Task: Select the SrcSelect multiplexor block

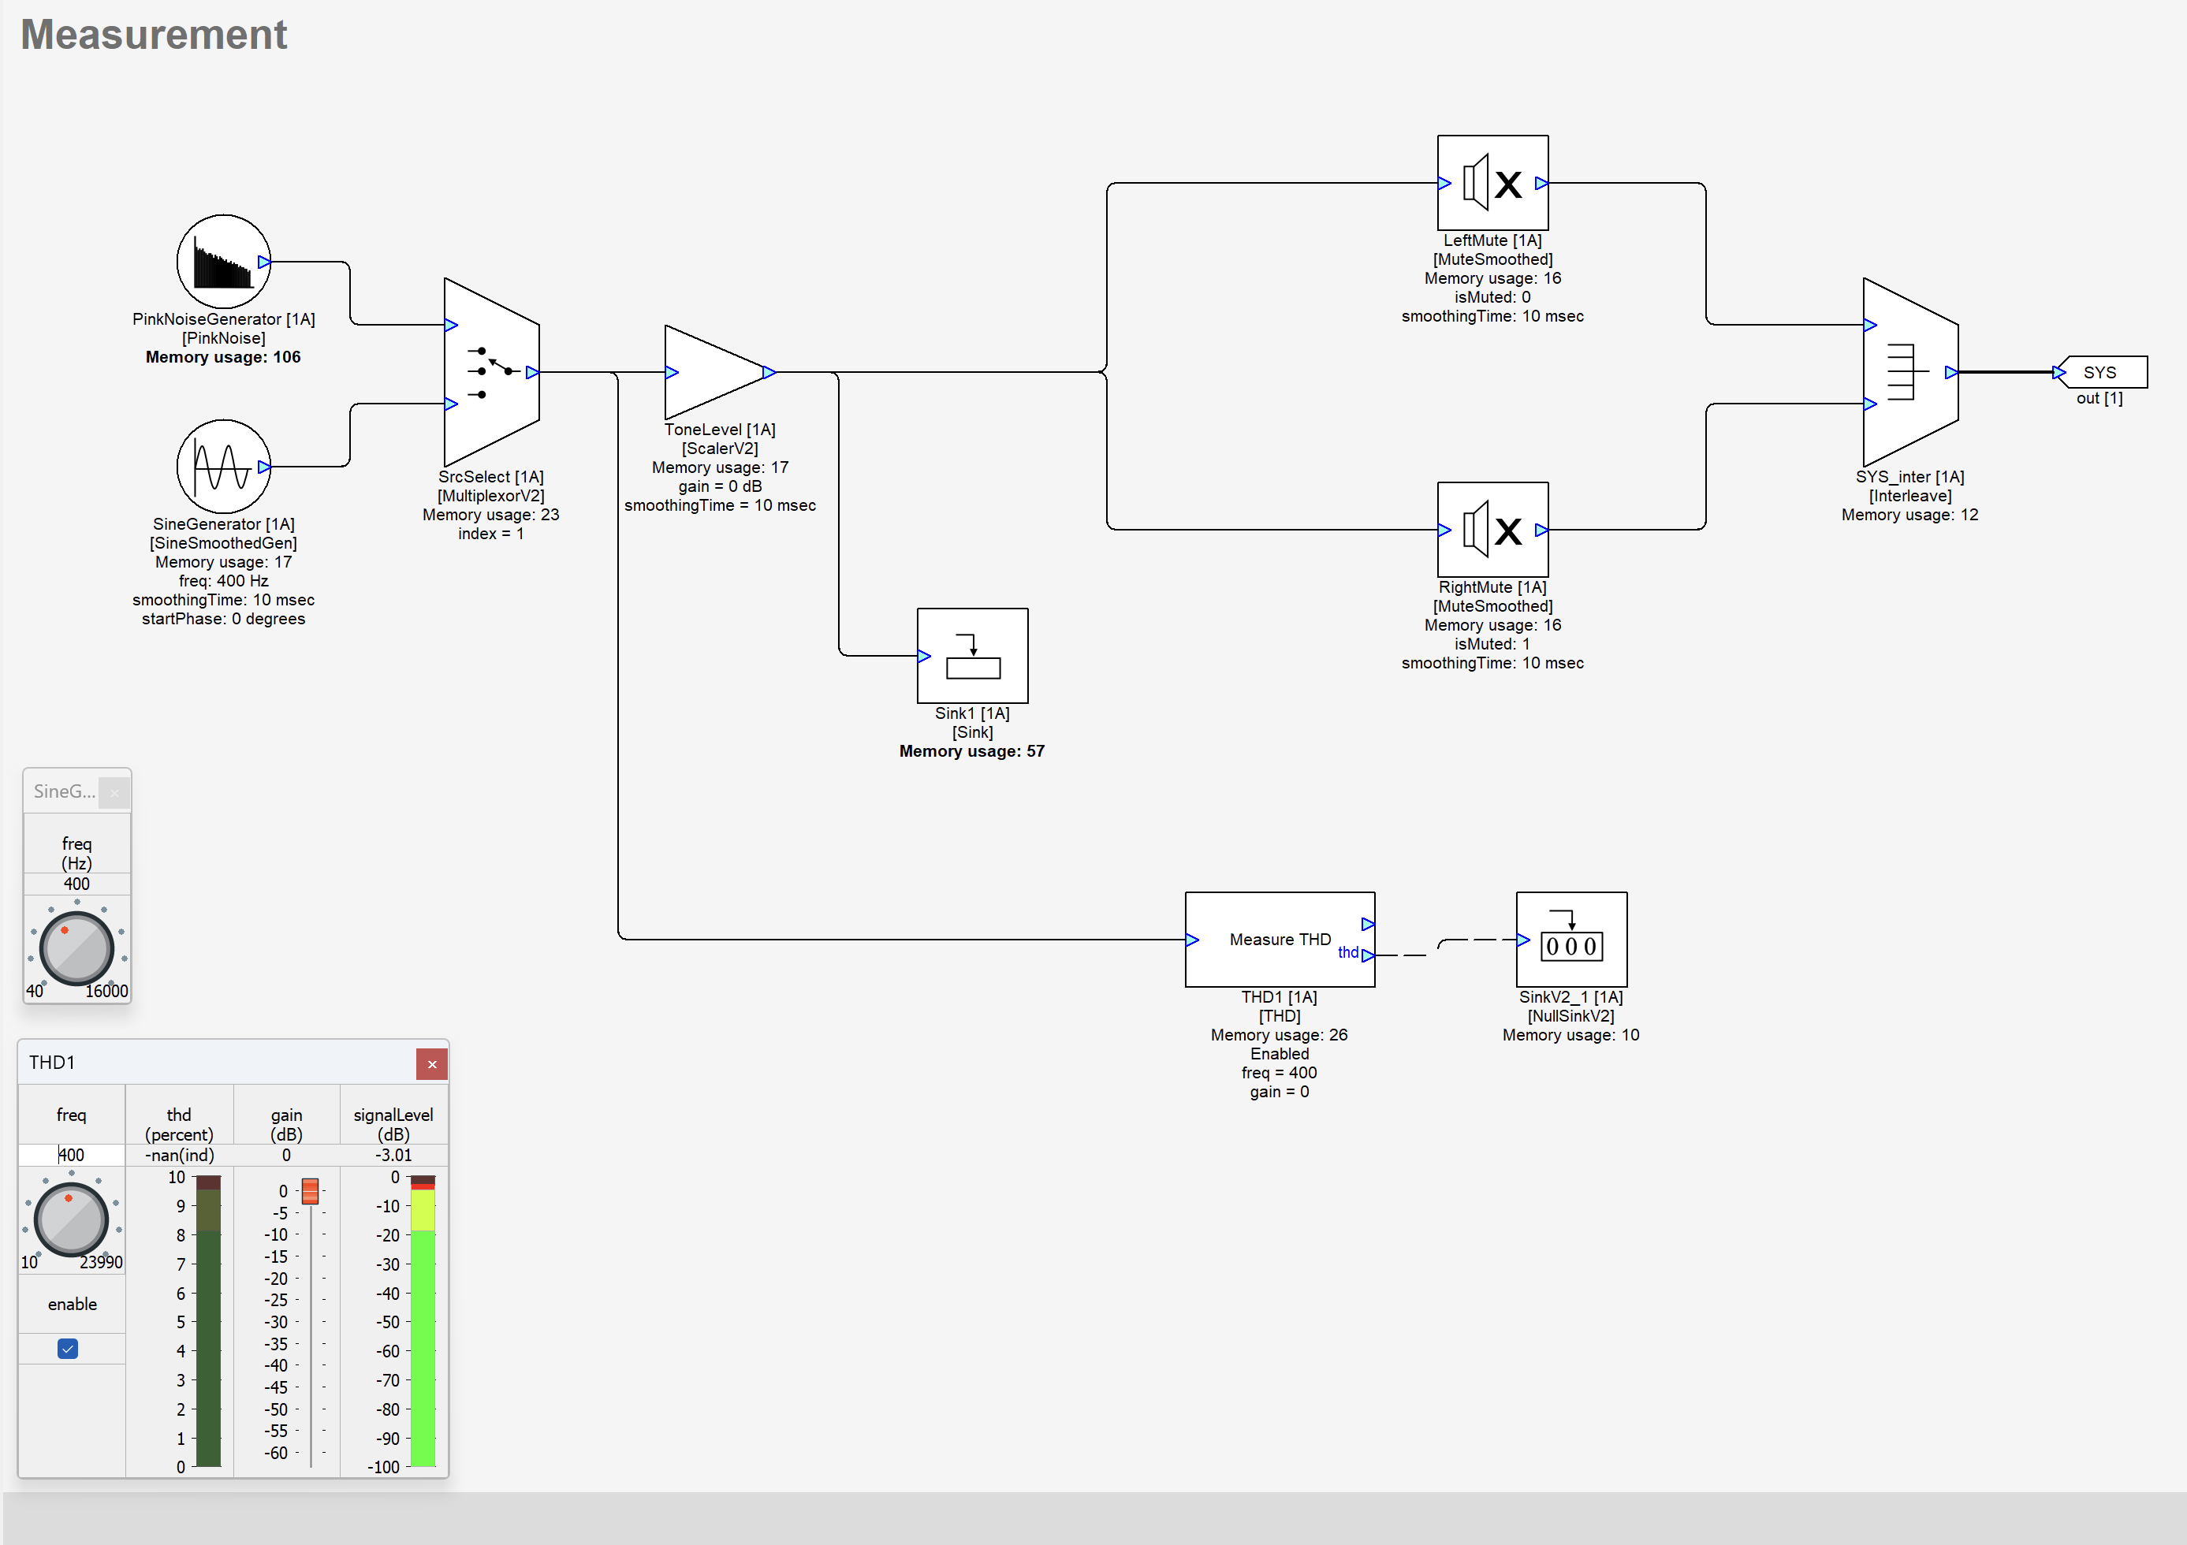Action: pos(490,372)
